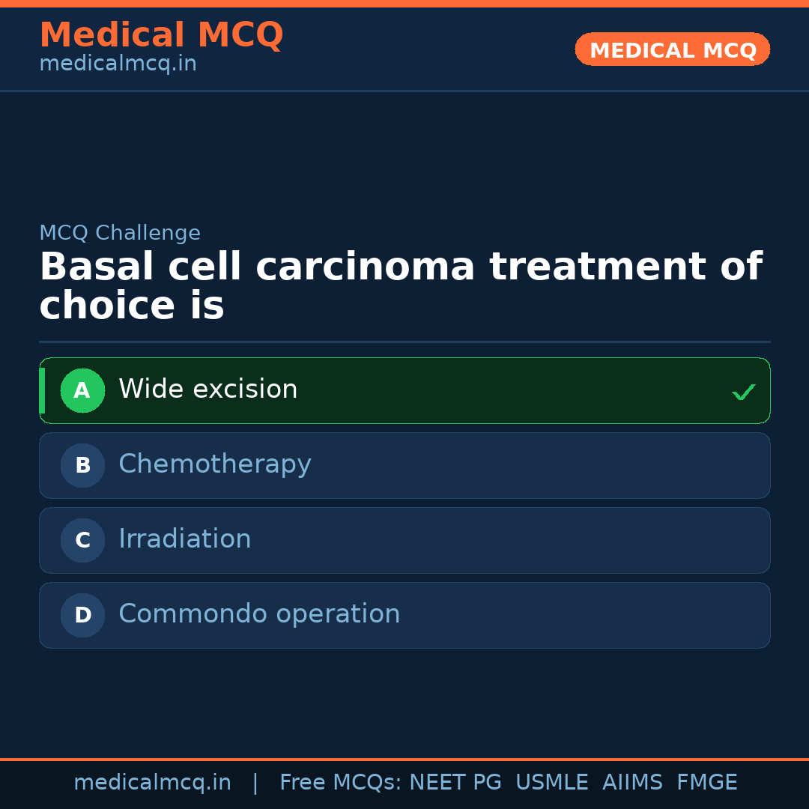
Task: Open medicalmcq.in link in footer
Action: click(x=152, y=783)
